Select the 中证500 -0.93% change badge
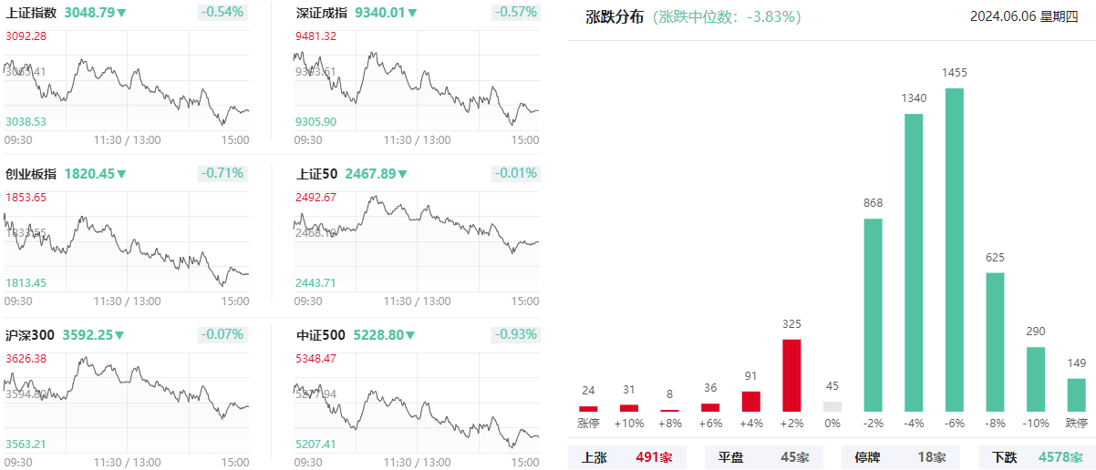1096x470 pixels. (515, 334)
